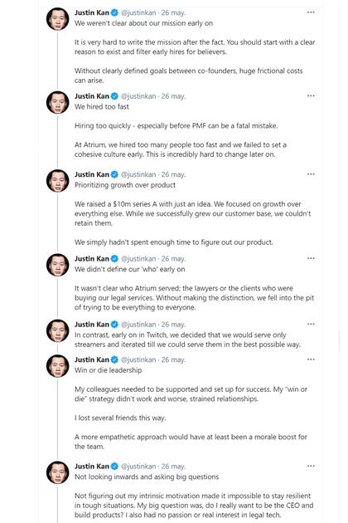Image resolution: width=348 pixels, height=523 pixels.
Task: Click avatar beside 'Prioritizing growth over product' tweet
Action: point(58,181)
